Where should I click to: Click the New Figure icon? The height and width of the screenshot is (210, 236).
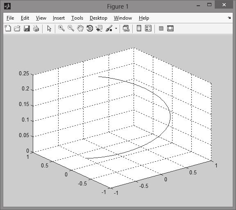click(x=8, y=28)
